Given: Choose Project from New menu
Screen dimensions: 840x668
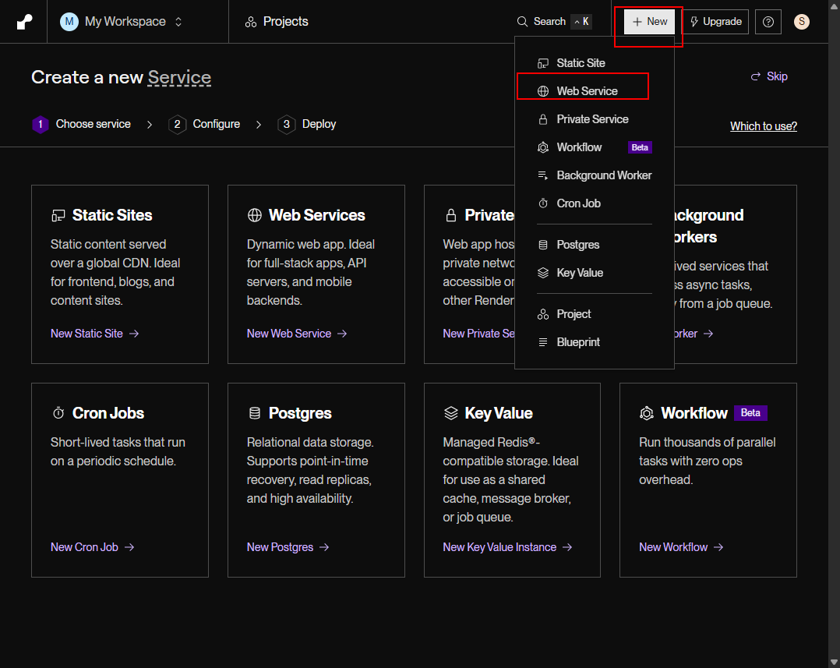Looking at the screenshot, I should pos(594,314).
